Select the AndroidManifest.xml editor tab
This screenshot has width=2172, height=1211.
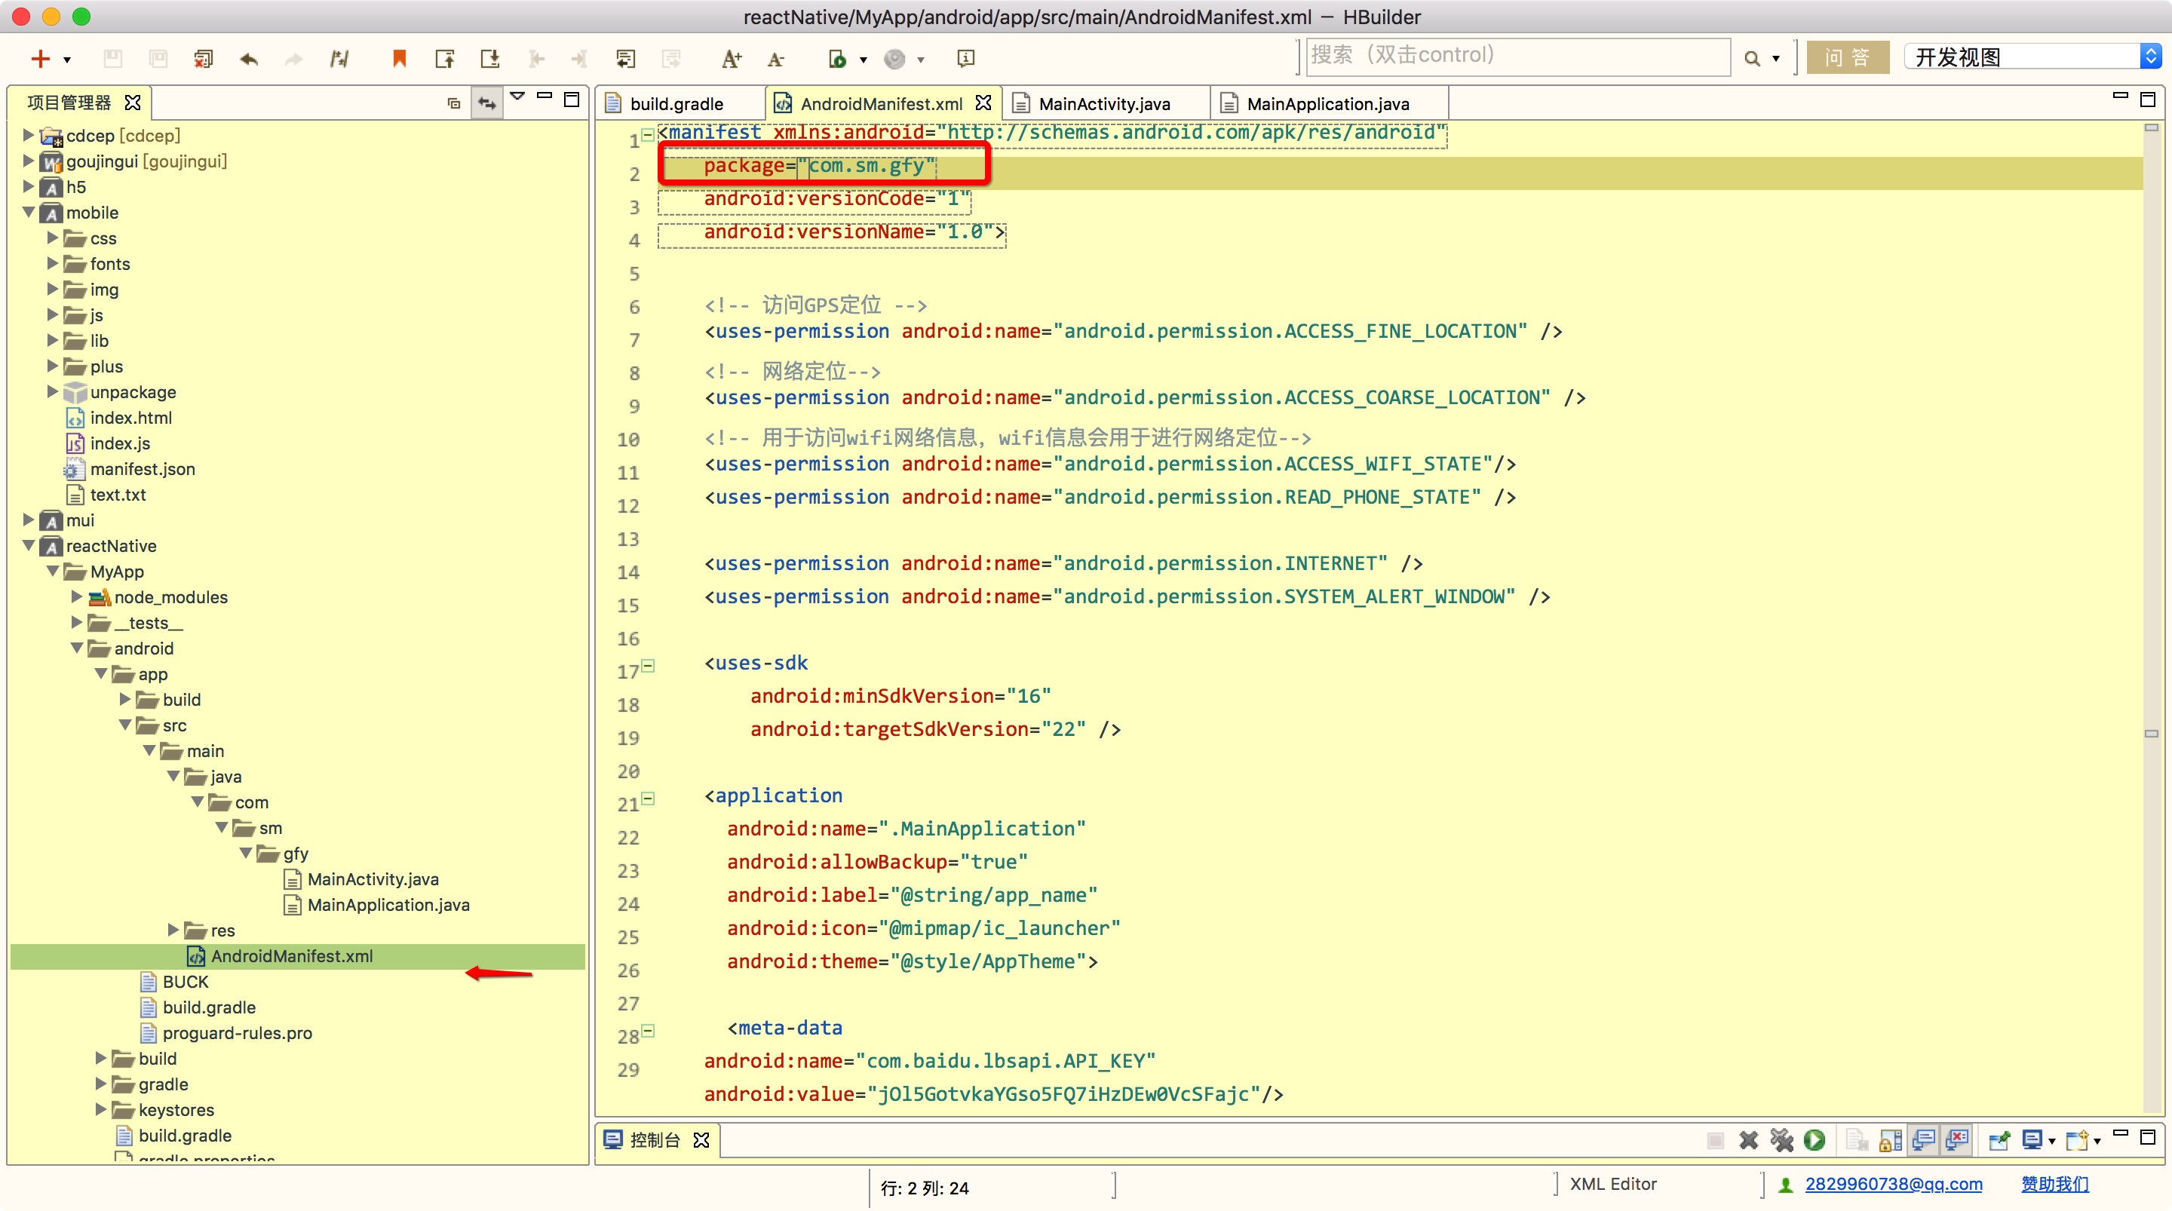880,104
